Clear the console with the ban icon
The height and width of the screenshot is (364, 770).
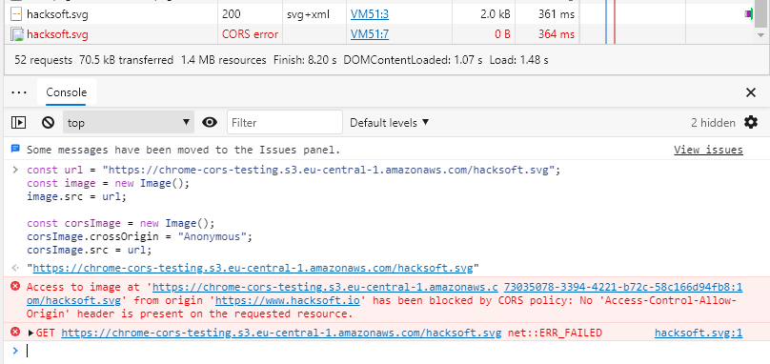point(48,122)
